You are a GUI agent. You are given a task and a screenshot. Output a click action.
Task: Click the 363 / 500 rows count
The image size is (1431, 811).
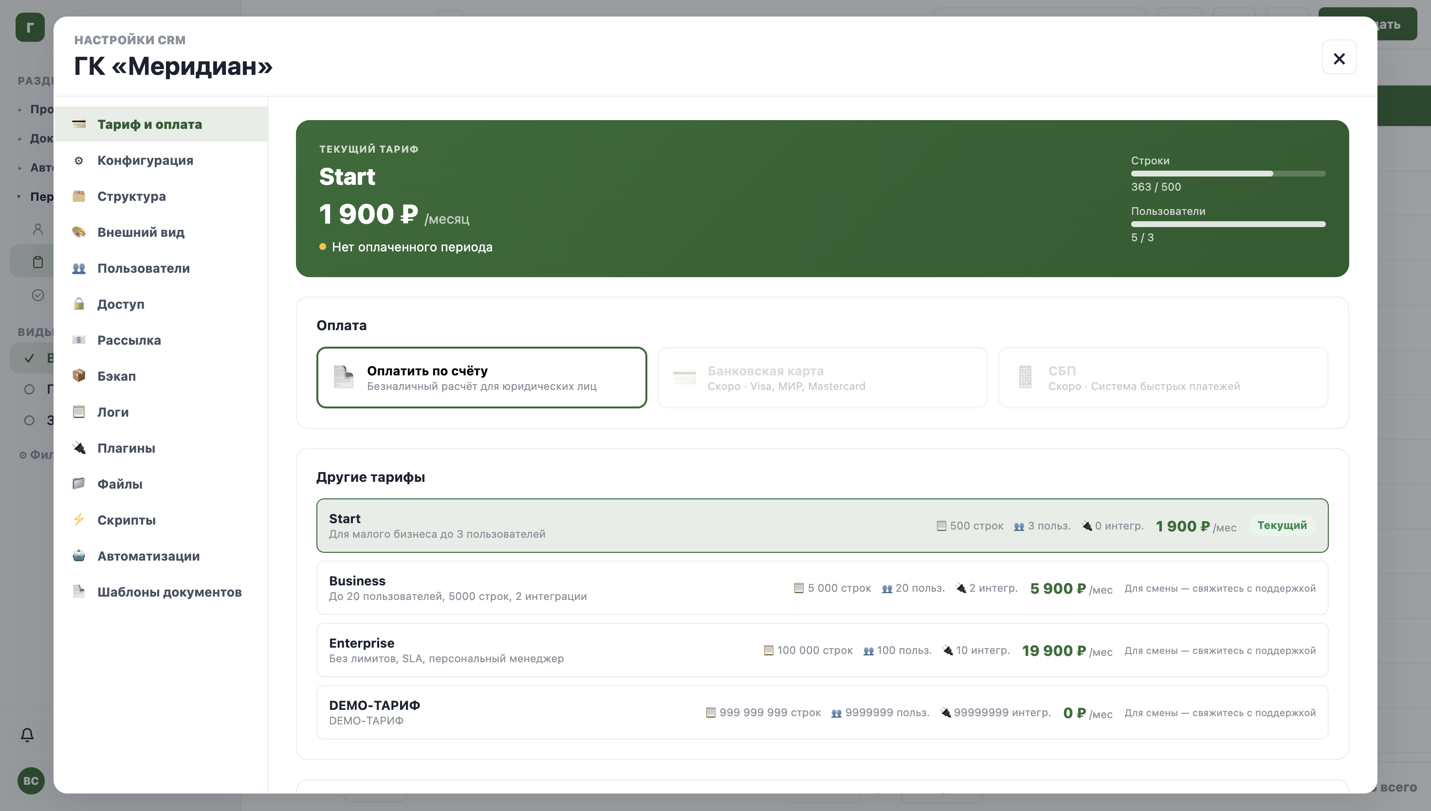click(x=1156, y=187)
